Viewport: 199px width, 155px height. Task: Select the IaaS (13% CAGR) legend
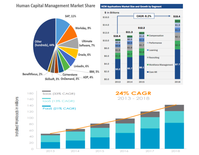coord(58,101)
